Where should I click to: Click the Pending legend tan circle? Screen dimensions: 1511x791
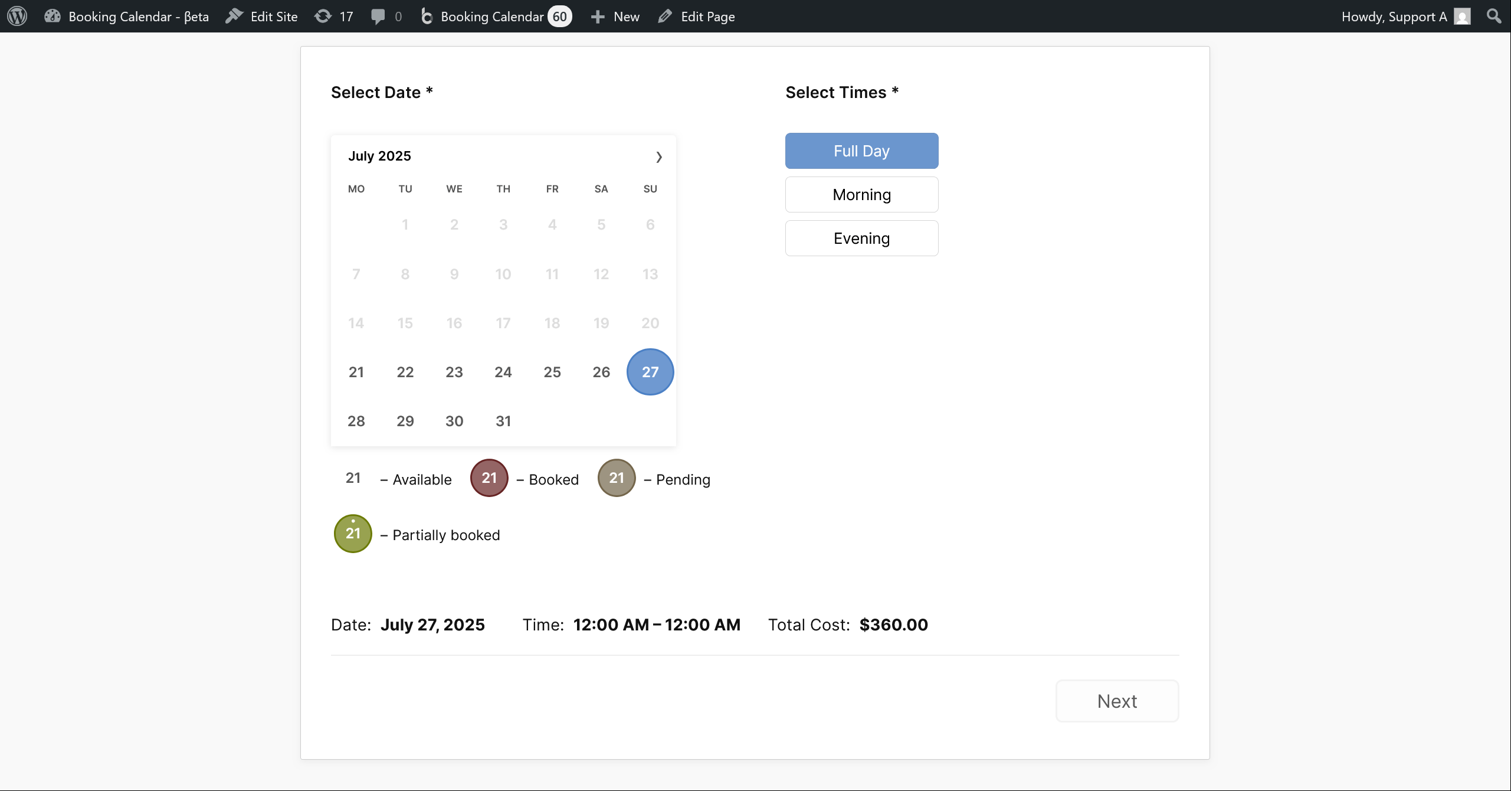[617, 478]
